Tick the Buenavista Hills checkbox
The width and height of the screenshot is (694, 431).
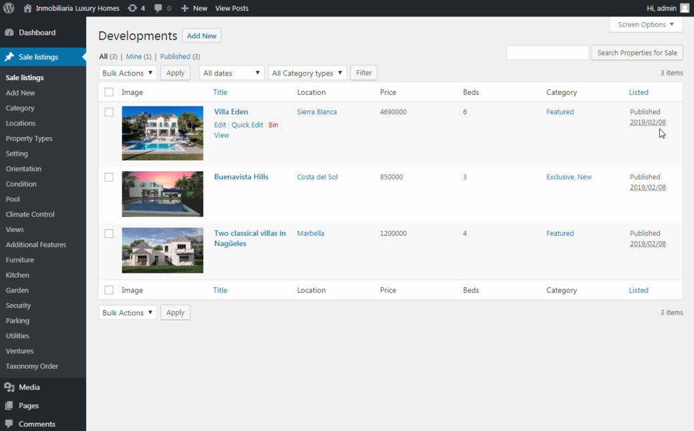[x=109, y=177]
